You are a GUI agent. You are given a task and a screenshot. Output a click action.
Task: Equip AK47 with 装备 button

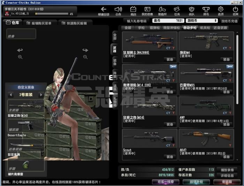pos(226,157)
